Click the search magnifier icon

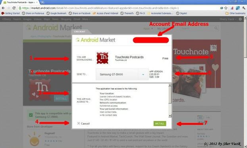[216, 28]
